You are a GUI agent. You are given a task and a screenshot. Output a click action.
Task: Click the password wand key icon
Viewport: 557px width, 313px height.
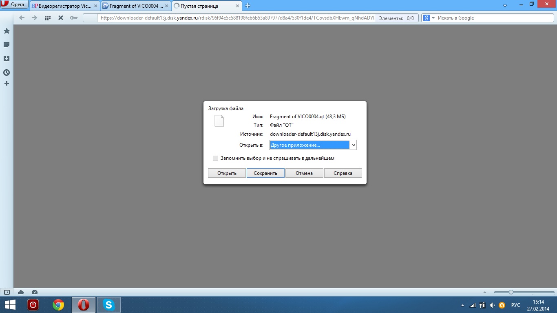point(73,18)
